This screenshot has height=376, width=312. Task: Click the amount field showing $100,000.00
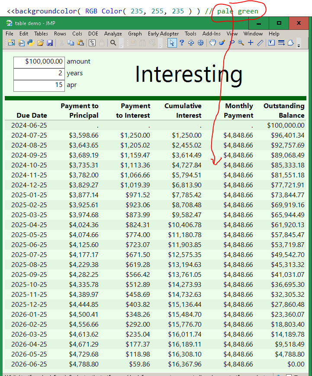pyautogui.click(x=39, y=62)
